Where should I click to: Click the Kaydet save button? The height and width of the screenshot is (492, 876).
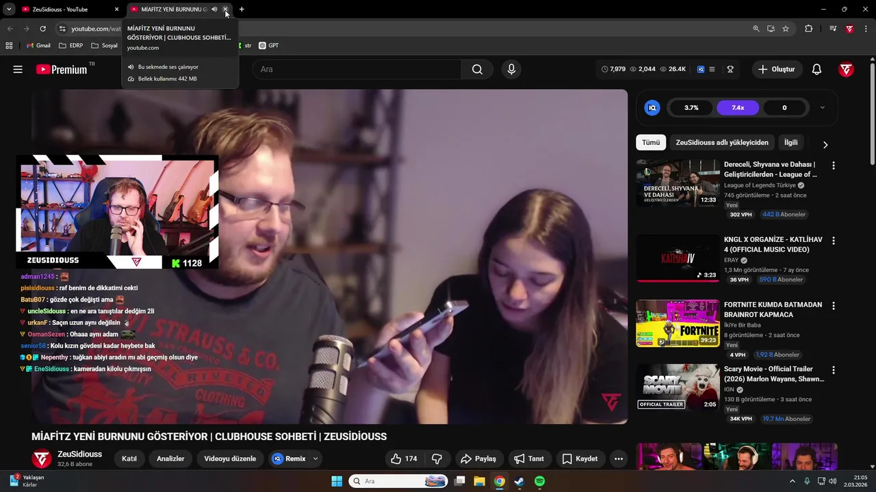[579, 459]
